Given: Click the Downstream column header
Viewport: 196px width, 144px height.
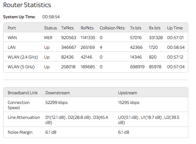Looking at the screenshot, I should pos(58,93).
